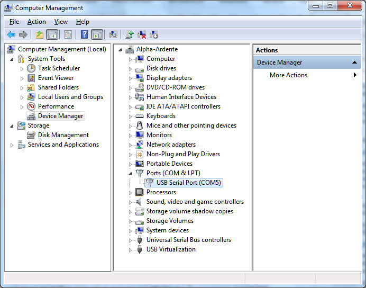Collapse the Device Manager actions section

pos(354,62)
